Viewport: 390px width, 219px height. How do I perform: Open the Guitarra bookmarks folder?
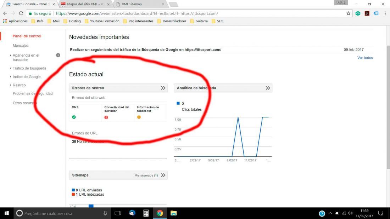199,21
